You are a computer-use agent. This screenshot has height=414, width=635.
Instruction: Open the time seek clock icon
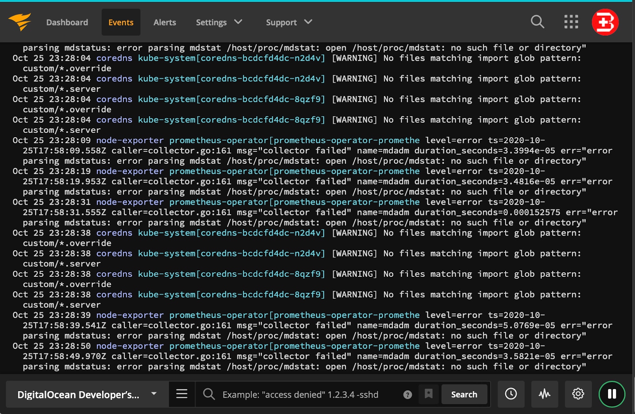pos(511,394)
